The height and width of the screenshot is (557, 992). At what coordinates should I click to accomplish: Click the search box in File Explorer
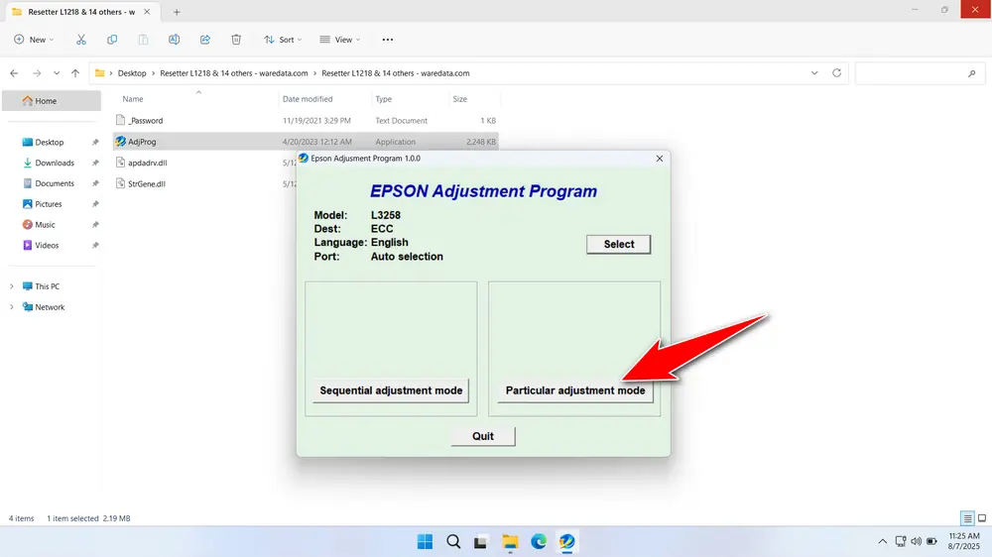pos(918,73)
